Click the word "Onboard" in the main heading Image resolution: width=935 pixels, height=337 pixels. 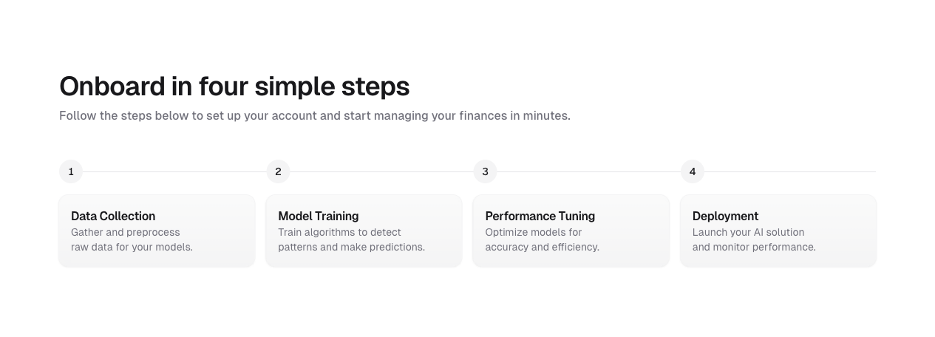click(x=112, y=86)
